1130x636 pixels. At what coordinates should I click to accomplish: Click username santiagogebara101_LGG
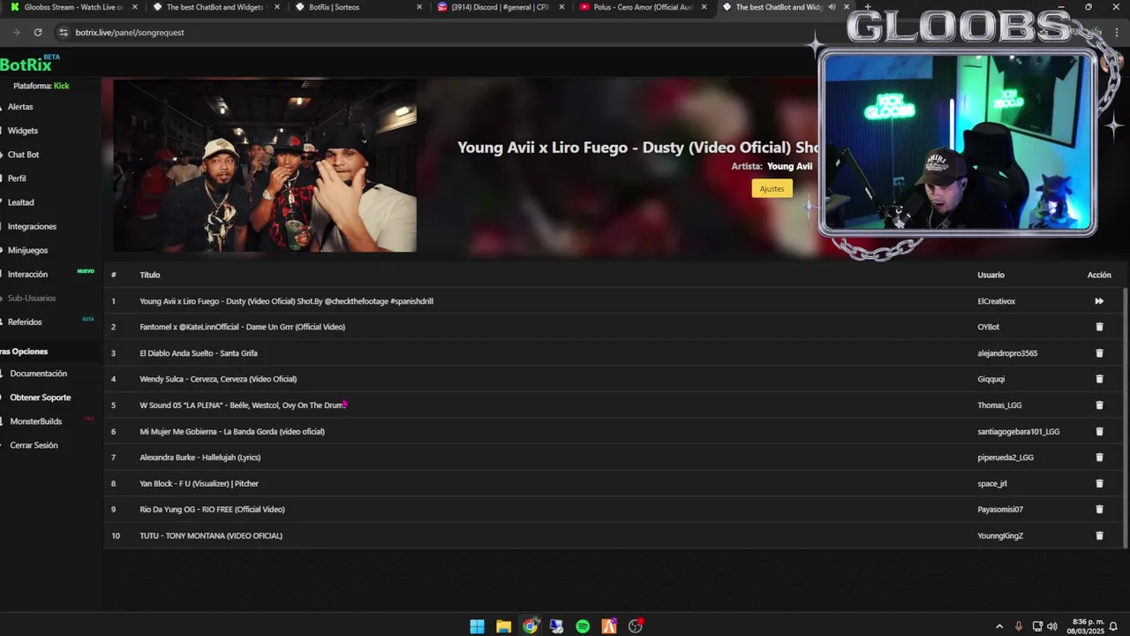[1019, 431]
